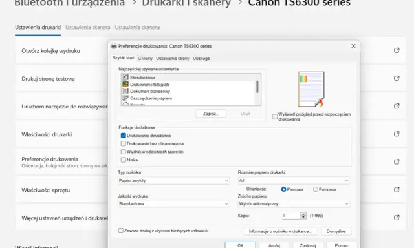Switch to the Ustawienia strony tab
The width and height of the screenshot is (414, 248).
coord(173,59)
